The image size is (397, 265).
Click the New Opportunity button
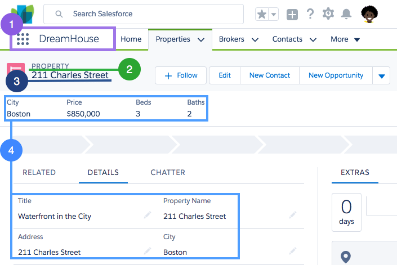(x=336, y=75)
